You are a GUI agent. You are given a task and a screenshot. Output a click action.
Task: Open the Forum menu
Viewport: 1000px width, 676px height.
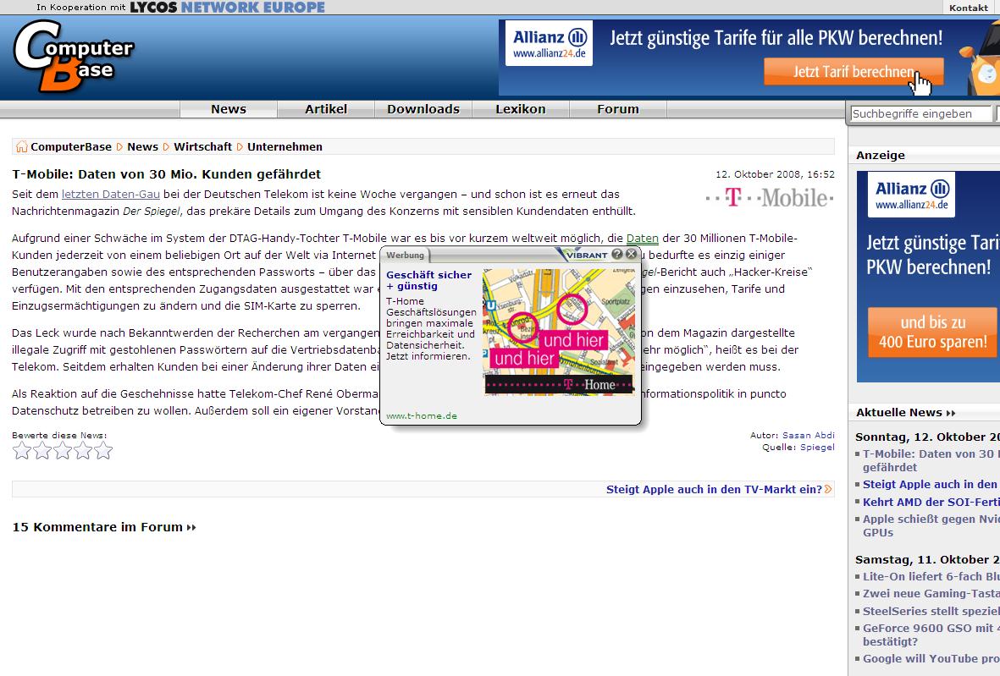618,109
